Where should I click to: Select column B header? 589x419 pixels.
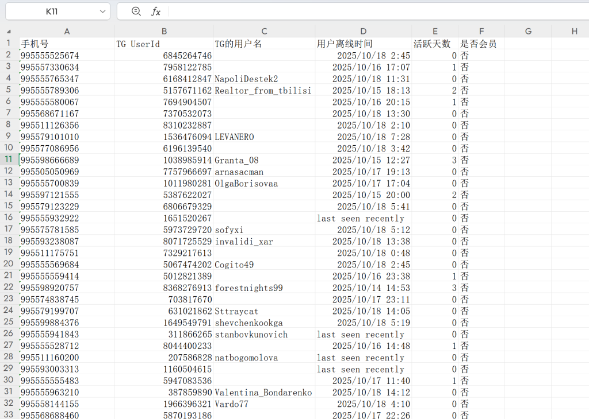(x=164, y=32)
